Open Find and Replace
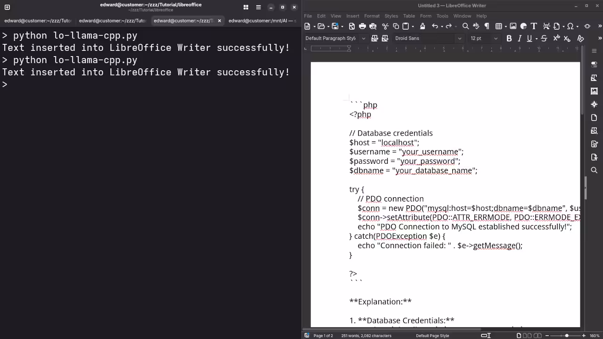The image size is (603, 339). click(x=465, y=26)
